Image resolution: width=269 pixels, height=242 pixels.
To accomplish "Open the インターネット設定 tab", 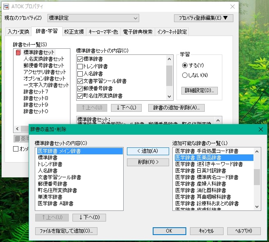I will tap(172, 32).
